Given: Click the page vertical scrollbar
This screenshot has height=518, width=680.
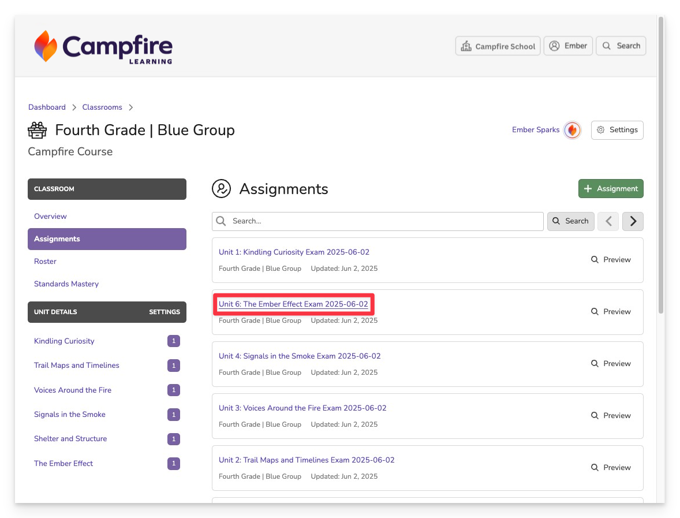Looking at the screenshot, I should [661, 165].
